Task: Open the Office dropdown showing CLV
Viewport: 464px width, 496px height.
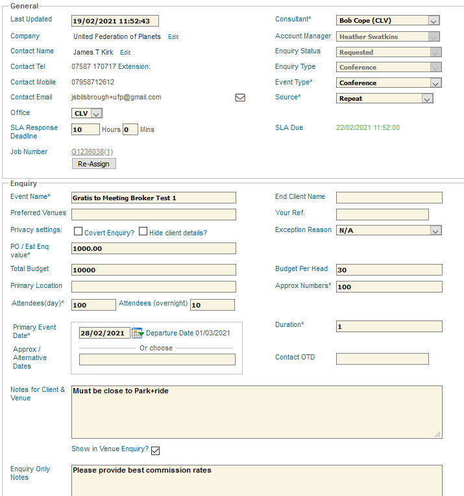Action: (87, 113)
